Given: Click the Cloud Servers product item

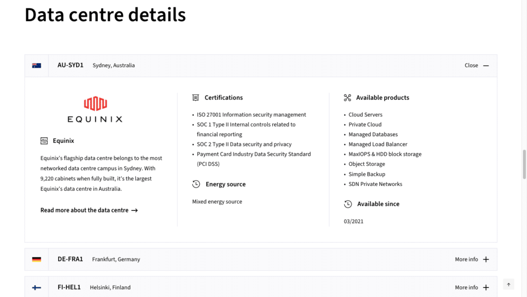Looking at the screenshot, I should (x=365, y=115).
